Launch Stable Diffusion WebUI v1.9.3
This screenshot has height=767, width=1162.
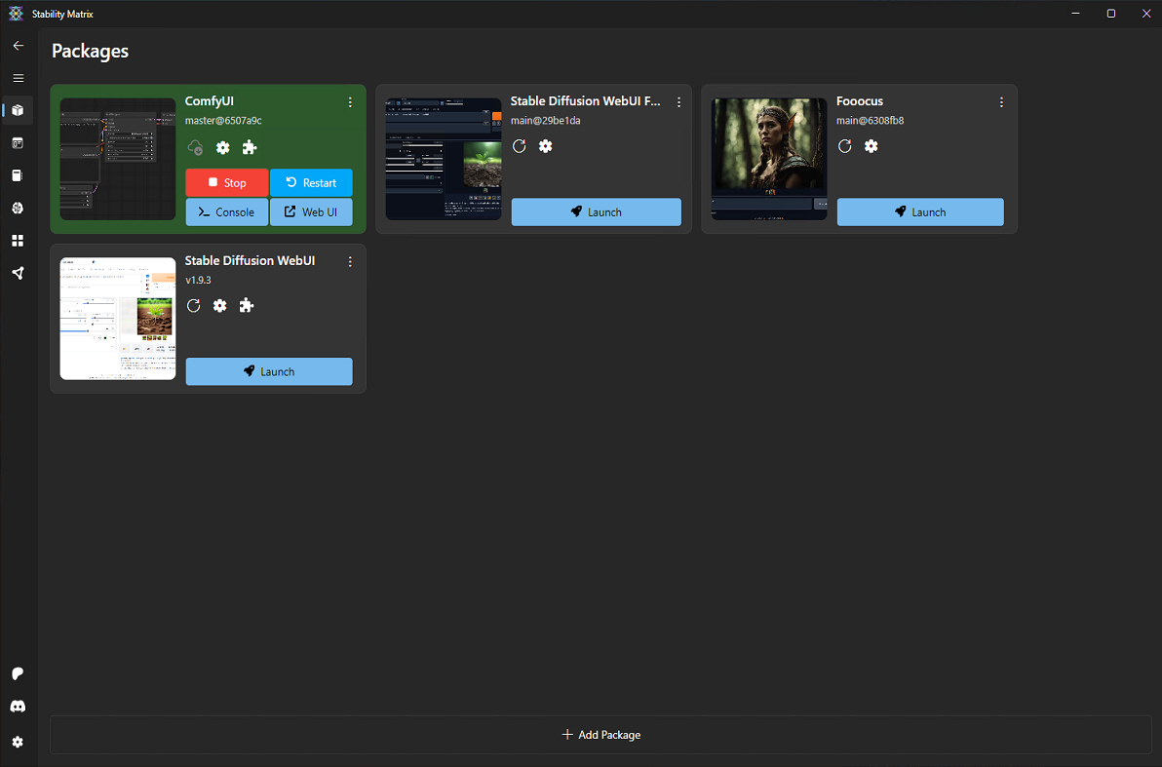click(269, 371)
